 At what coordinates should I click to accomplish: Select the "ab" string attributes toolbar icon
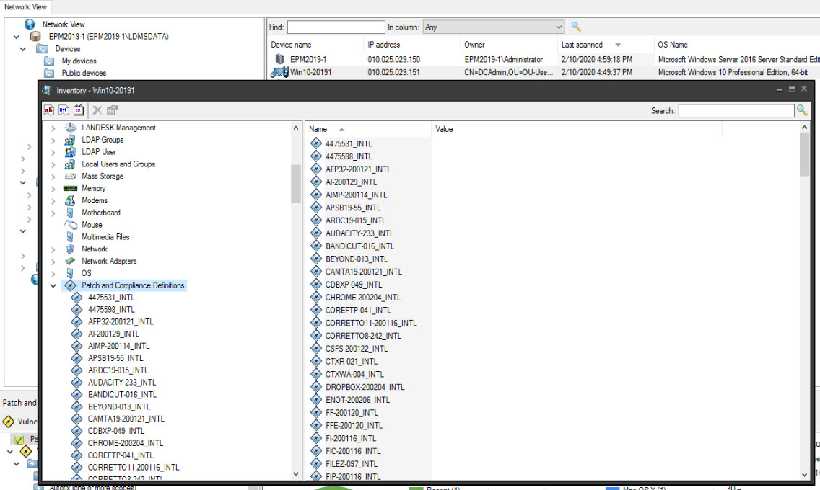[48, 110]
